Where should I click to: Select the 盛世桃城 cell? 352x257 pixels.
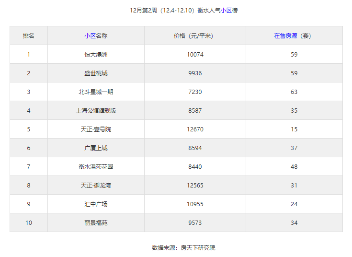coord(96,73)
